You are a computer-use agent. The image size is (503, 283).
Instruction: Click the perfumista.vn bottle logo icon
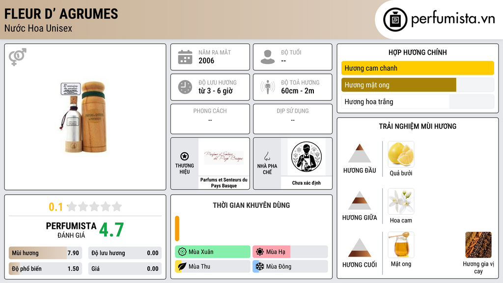[x=395, y=20]
